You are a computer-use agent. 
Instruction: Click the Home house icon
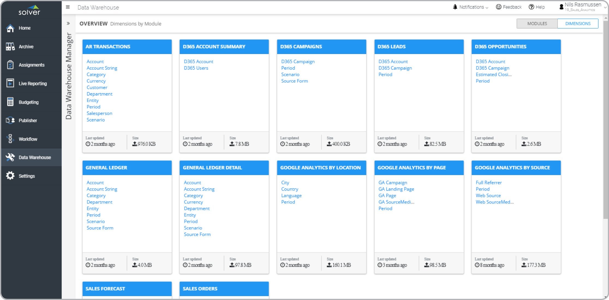(10, 28)
